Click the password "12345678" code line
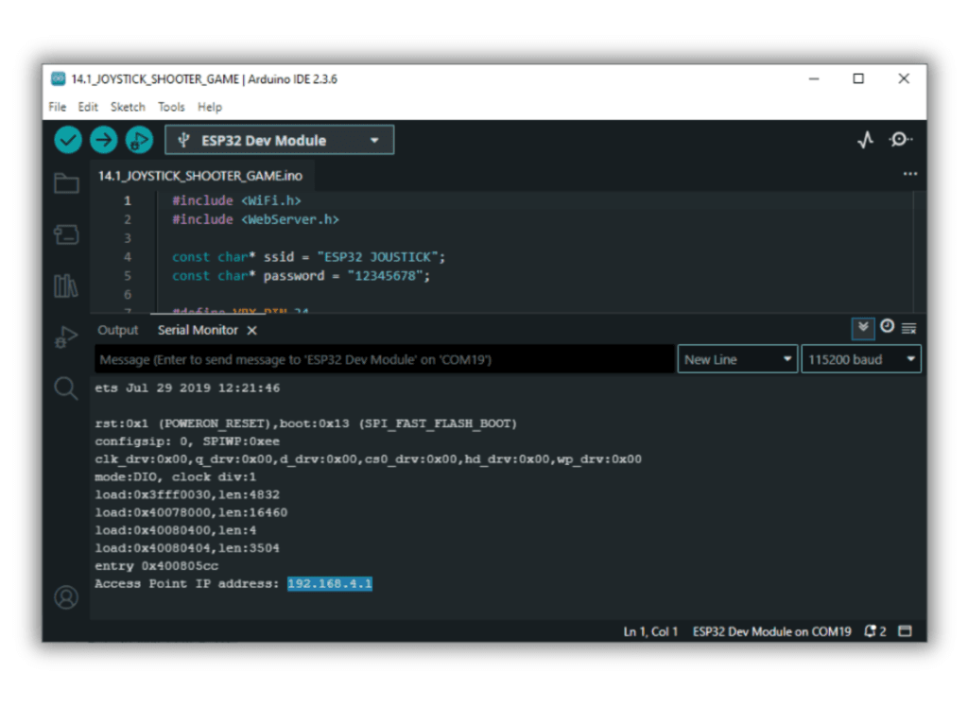 coord(301,275)
